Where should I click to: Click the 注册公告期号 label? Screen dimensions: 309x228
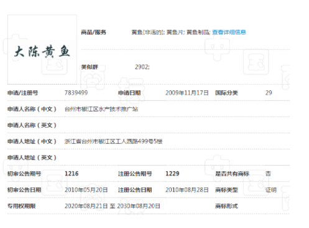135,174
